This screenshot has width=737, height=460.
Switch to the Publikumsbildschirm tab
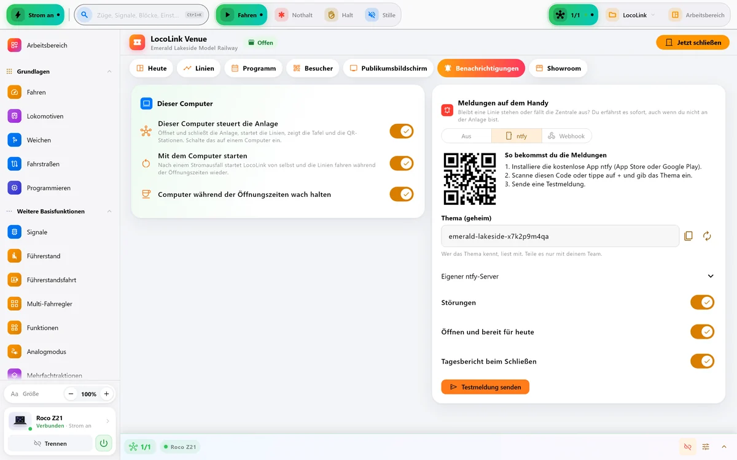388,68
